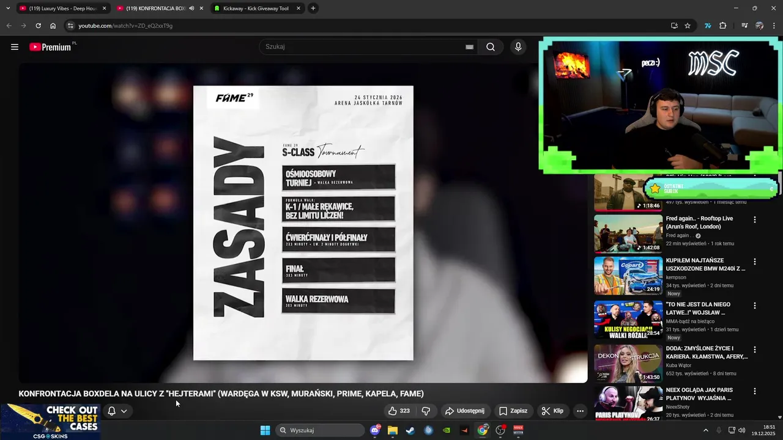This screenshot has width=783, height=440.
Task: Open options for Fred again Rooftop Live
Action: pos(754,219)
